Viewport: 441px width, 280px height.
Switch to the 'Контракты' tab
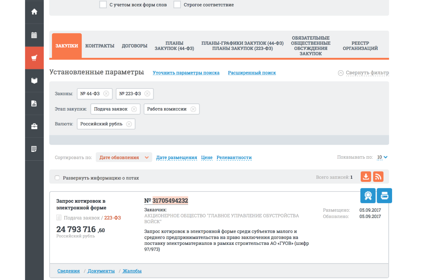[100, 46]
